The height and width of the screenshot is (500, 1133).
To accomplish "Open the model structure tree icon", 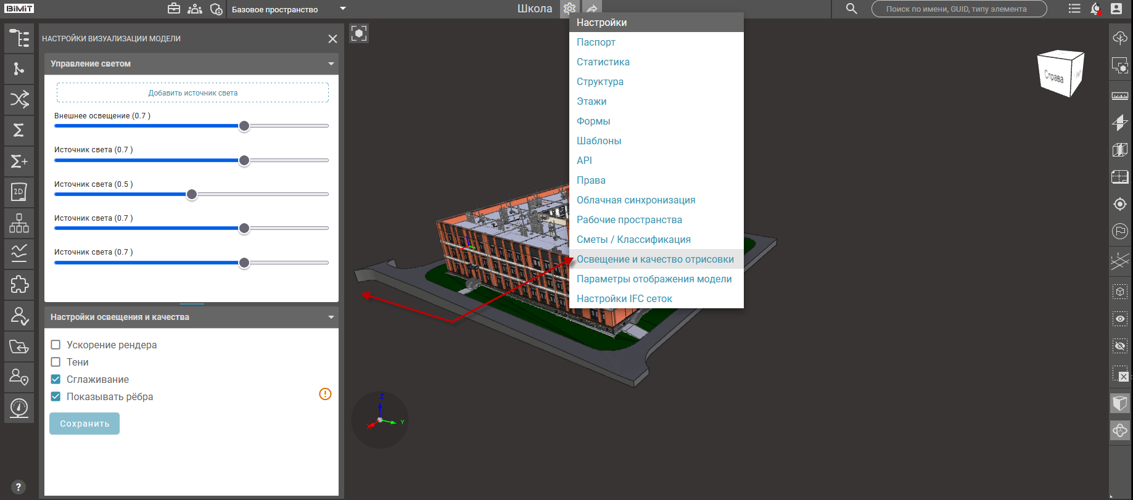I will click(19, 38).
